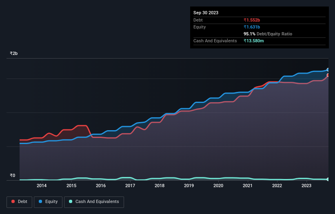Click the ₹2b y-axis label
The height and width of the screenshot is (214, 335).
click(x=14, y=53)
